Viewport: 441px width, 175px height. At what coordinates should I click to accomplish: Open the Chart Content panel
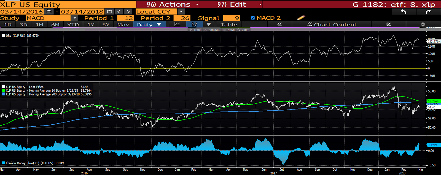pyautogui.click(x=332, y=24)
